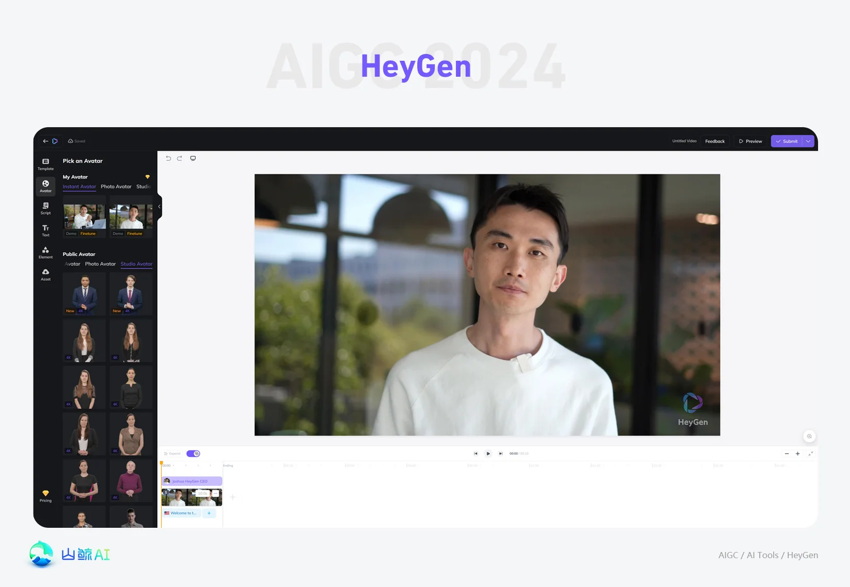
Task: Click the purple Submit button
Action: pyautogui.click(x=787, y=141)
